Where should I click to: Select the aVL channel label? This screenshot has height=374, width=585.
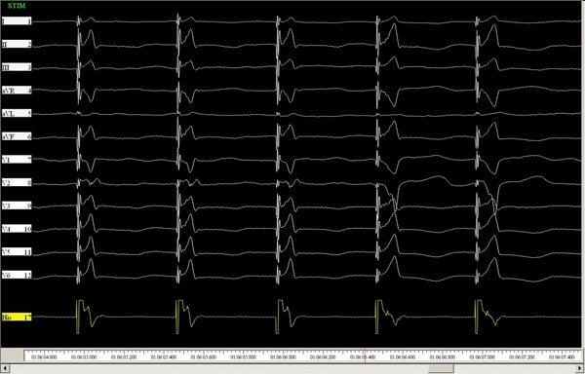click(x=17, y=114)
